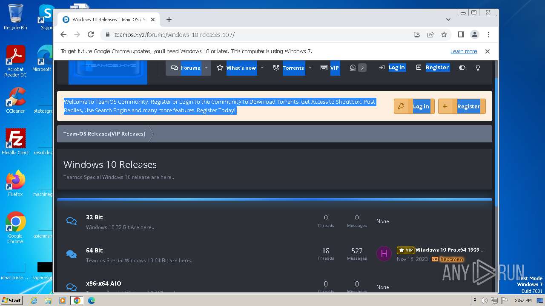Show hidden tray icons arrow

(x=475, y=300)
